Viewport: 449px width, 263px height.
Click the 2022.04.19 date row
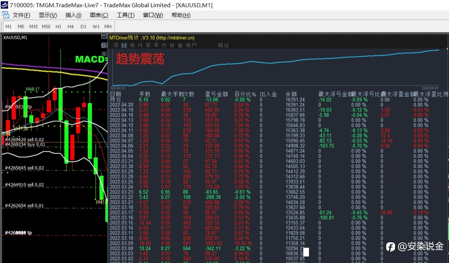pos(121,110)
